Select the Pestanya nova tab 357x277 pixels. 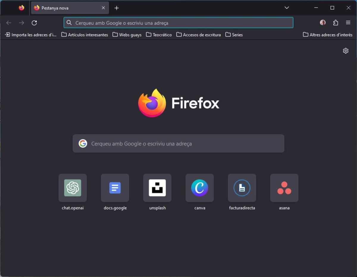pos(67,8)
